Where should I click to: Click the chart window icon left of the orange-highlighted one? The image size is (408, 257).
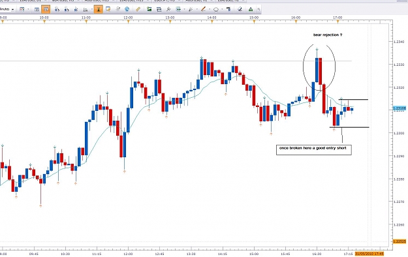[x=37, y=10]
